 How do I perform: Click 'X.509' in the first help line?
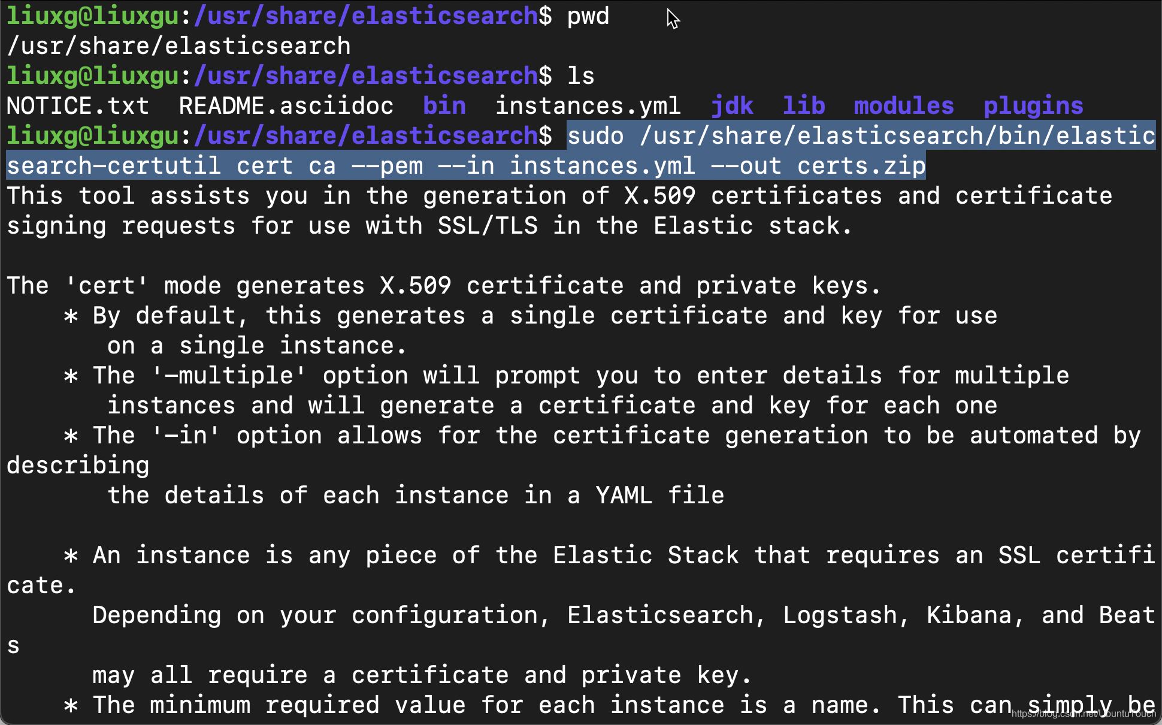point(659,196)
